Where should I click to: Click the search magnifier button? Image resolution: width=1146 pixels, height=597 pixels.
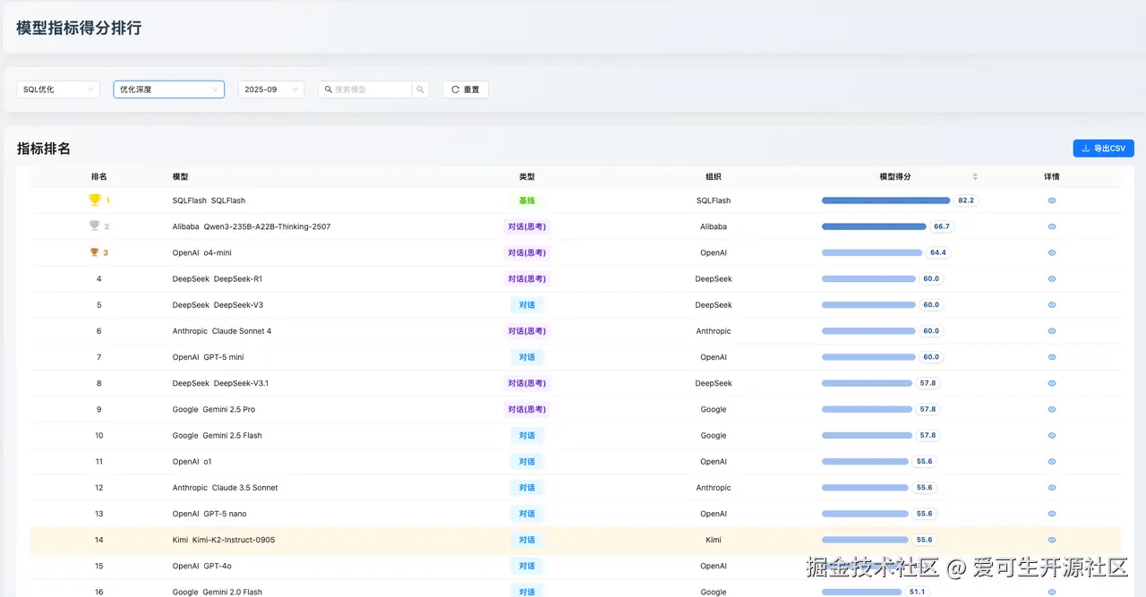pyautogui.click(x=420, y=90)
